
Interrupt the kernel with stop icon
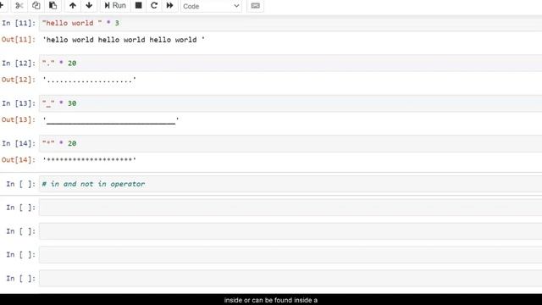click(x=138, y=6)
